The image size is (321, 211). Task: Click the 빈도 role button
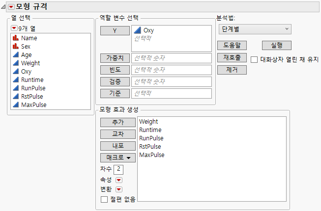(115, 70)
